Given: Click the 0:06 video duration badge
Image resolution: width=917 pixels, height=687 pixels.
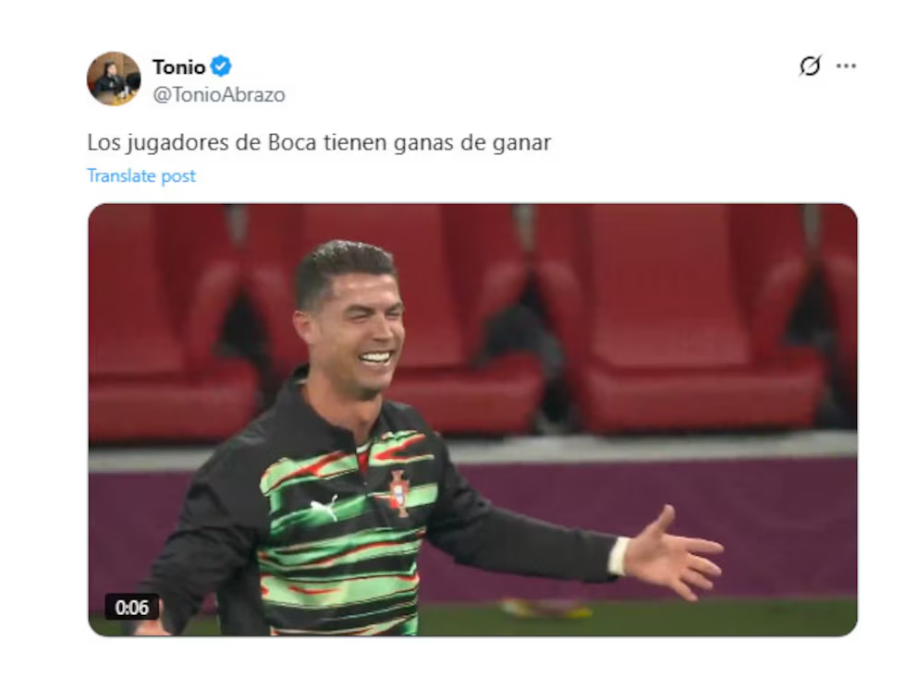Looking at the screenshot, I should [131, 608].
